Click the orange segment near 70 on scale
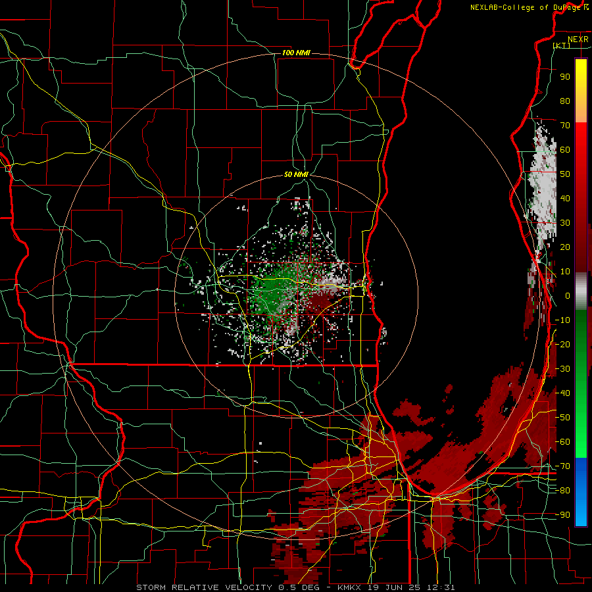592x592 pixels. tap(581, 112)
